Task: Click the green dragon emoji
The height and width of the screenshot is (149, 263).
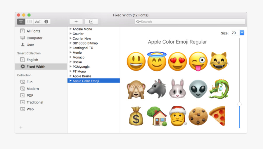Action: [219, 89]
